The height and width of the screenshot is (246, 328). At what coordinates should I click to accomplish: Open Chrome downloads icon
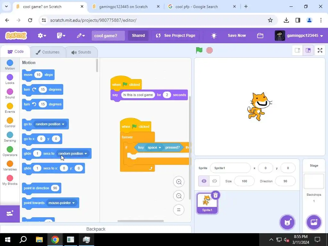click(286, 20)
